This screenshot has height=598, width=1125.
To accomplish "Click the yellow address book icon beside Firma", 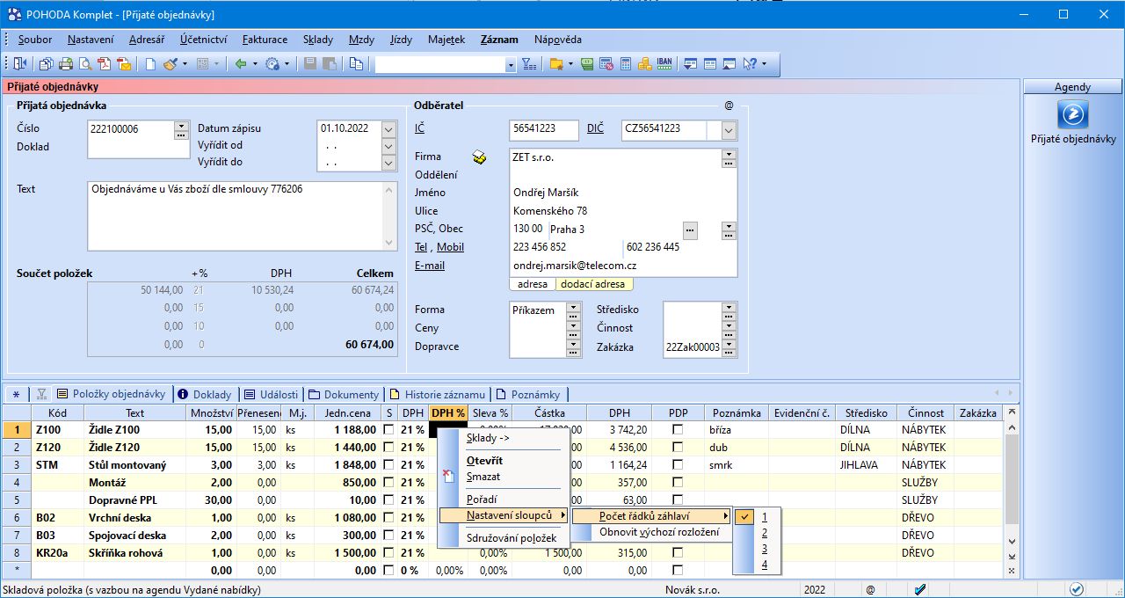I will pos(479,157).
